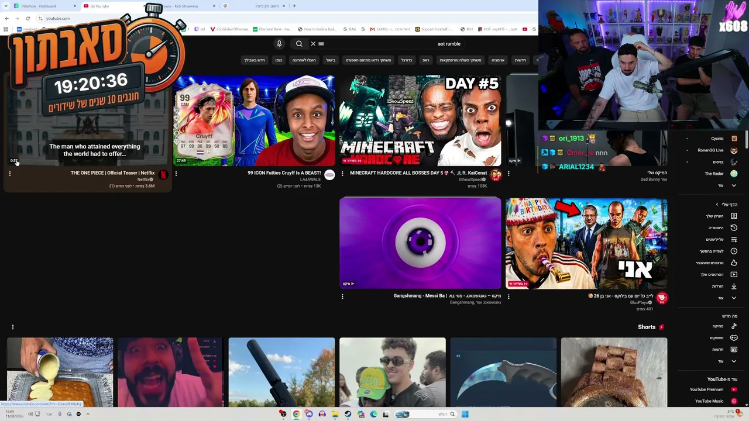
Task: Select the חדש בשבילך filter chip
Action: [255, 60]
